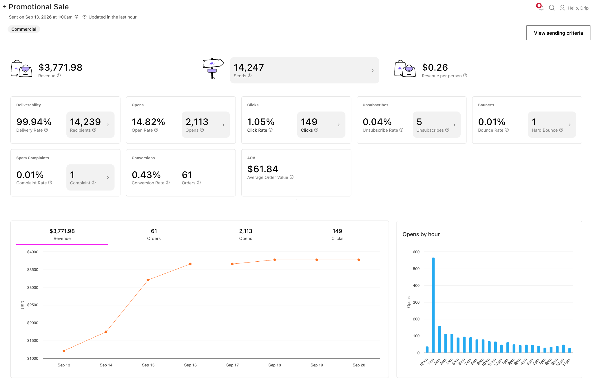The image size is (591, 378).
Task: Show the Hard Bounce help icon
Action: pos(561,130)
